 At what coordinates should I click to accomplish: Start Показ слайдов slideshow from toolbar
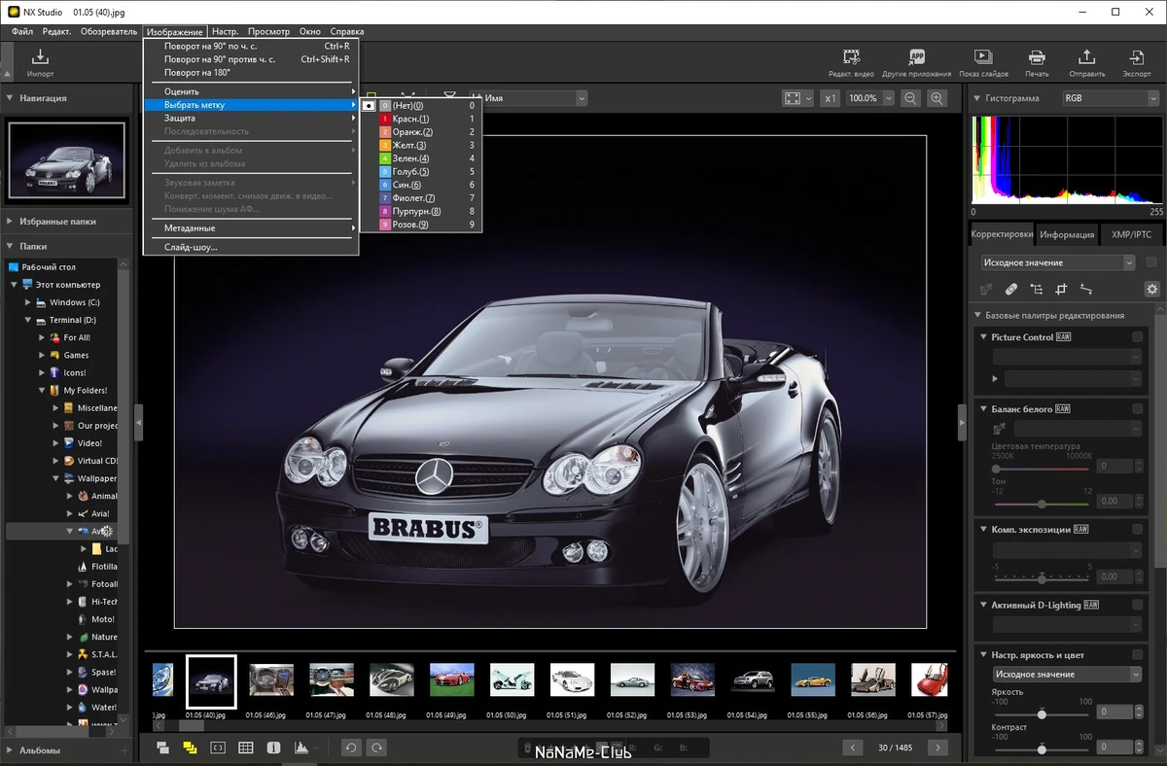pos(982,58)
